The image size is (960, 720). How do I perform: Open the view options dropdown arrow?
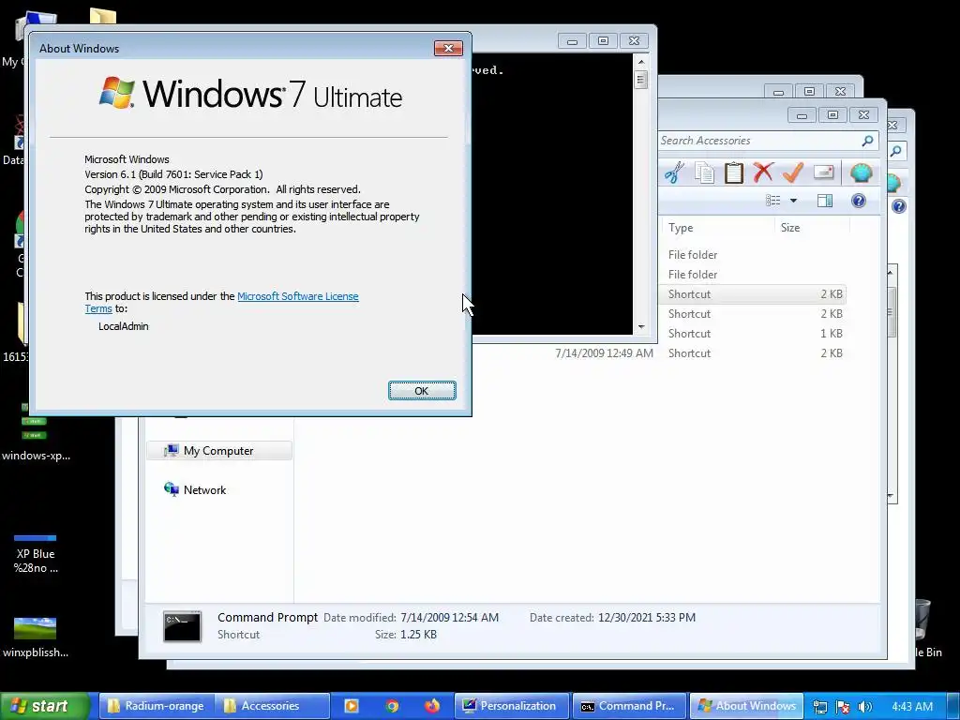793,201
